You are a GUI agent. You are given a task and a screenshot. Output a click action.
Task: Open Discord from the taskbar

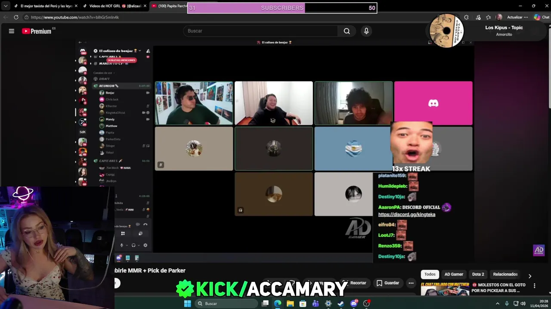(354, 303)
